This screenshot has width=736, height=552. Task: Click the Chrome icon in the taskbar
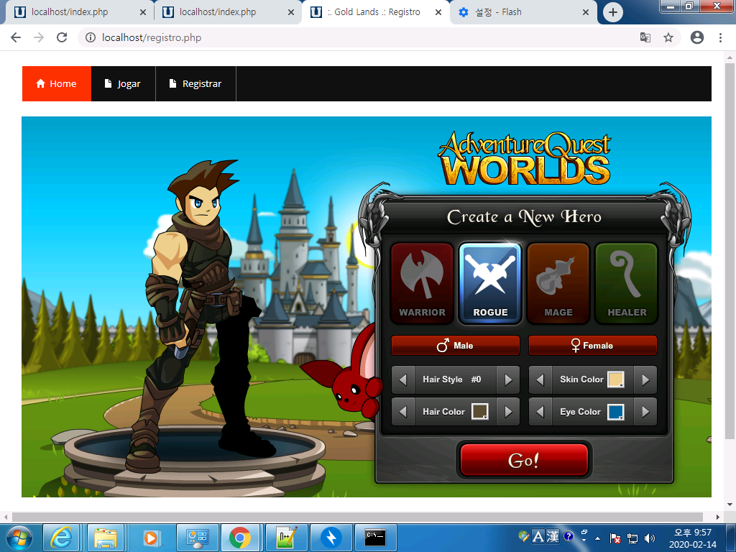(239, 537)
